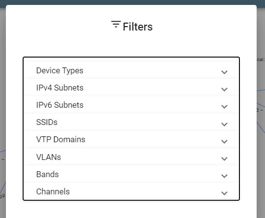This screenshot has width=265, height=218.
Task: Expand the IPv4 Subnets filter section
Action: pyautogui.click(x=131, y=88)
